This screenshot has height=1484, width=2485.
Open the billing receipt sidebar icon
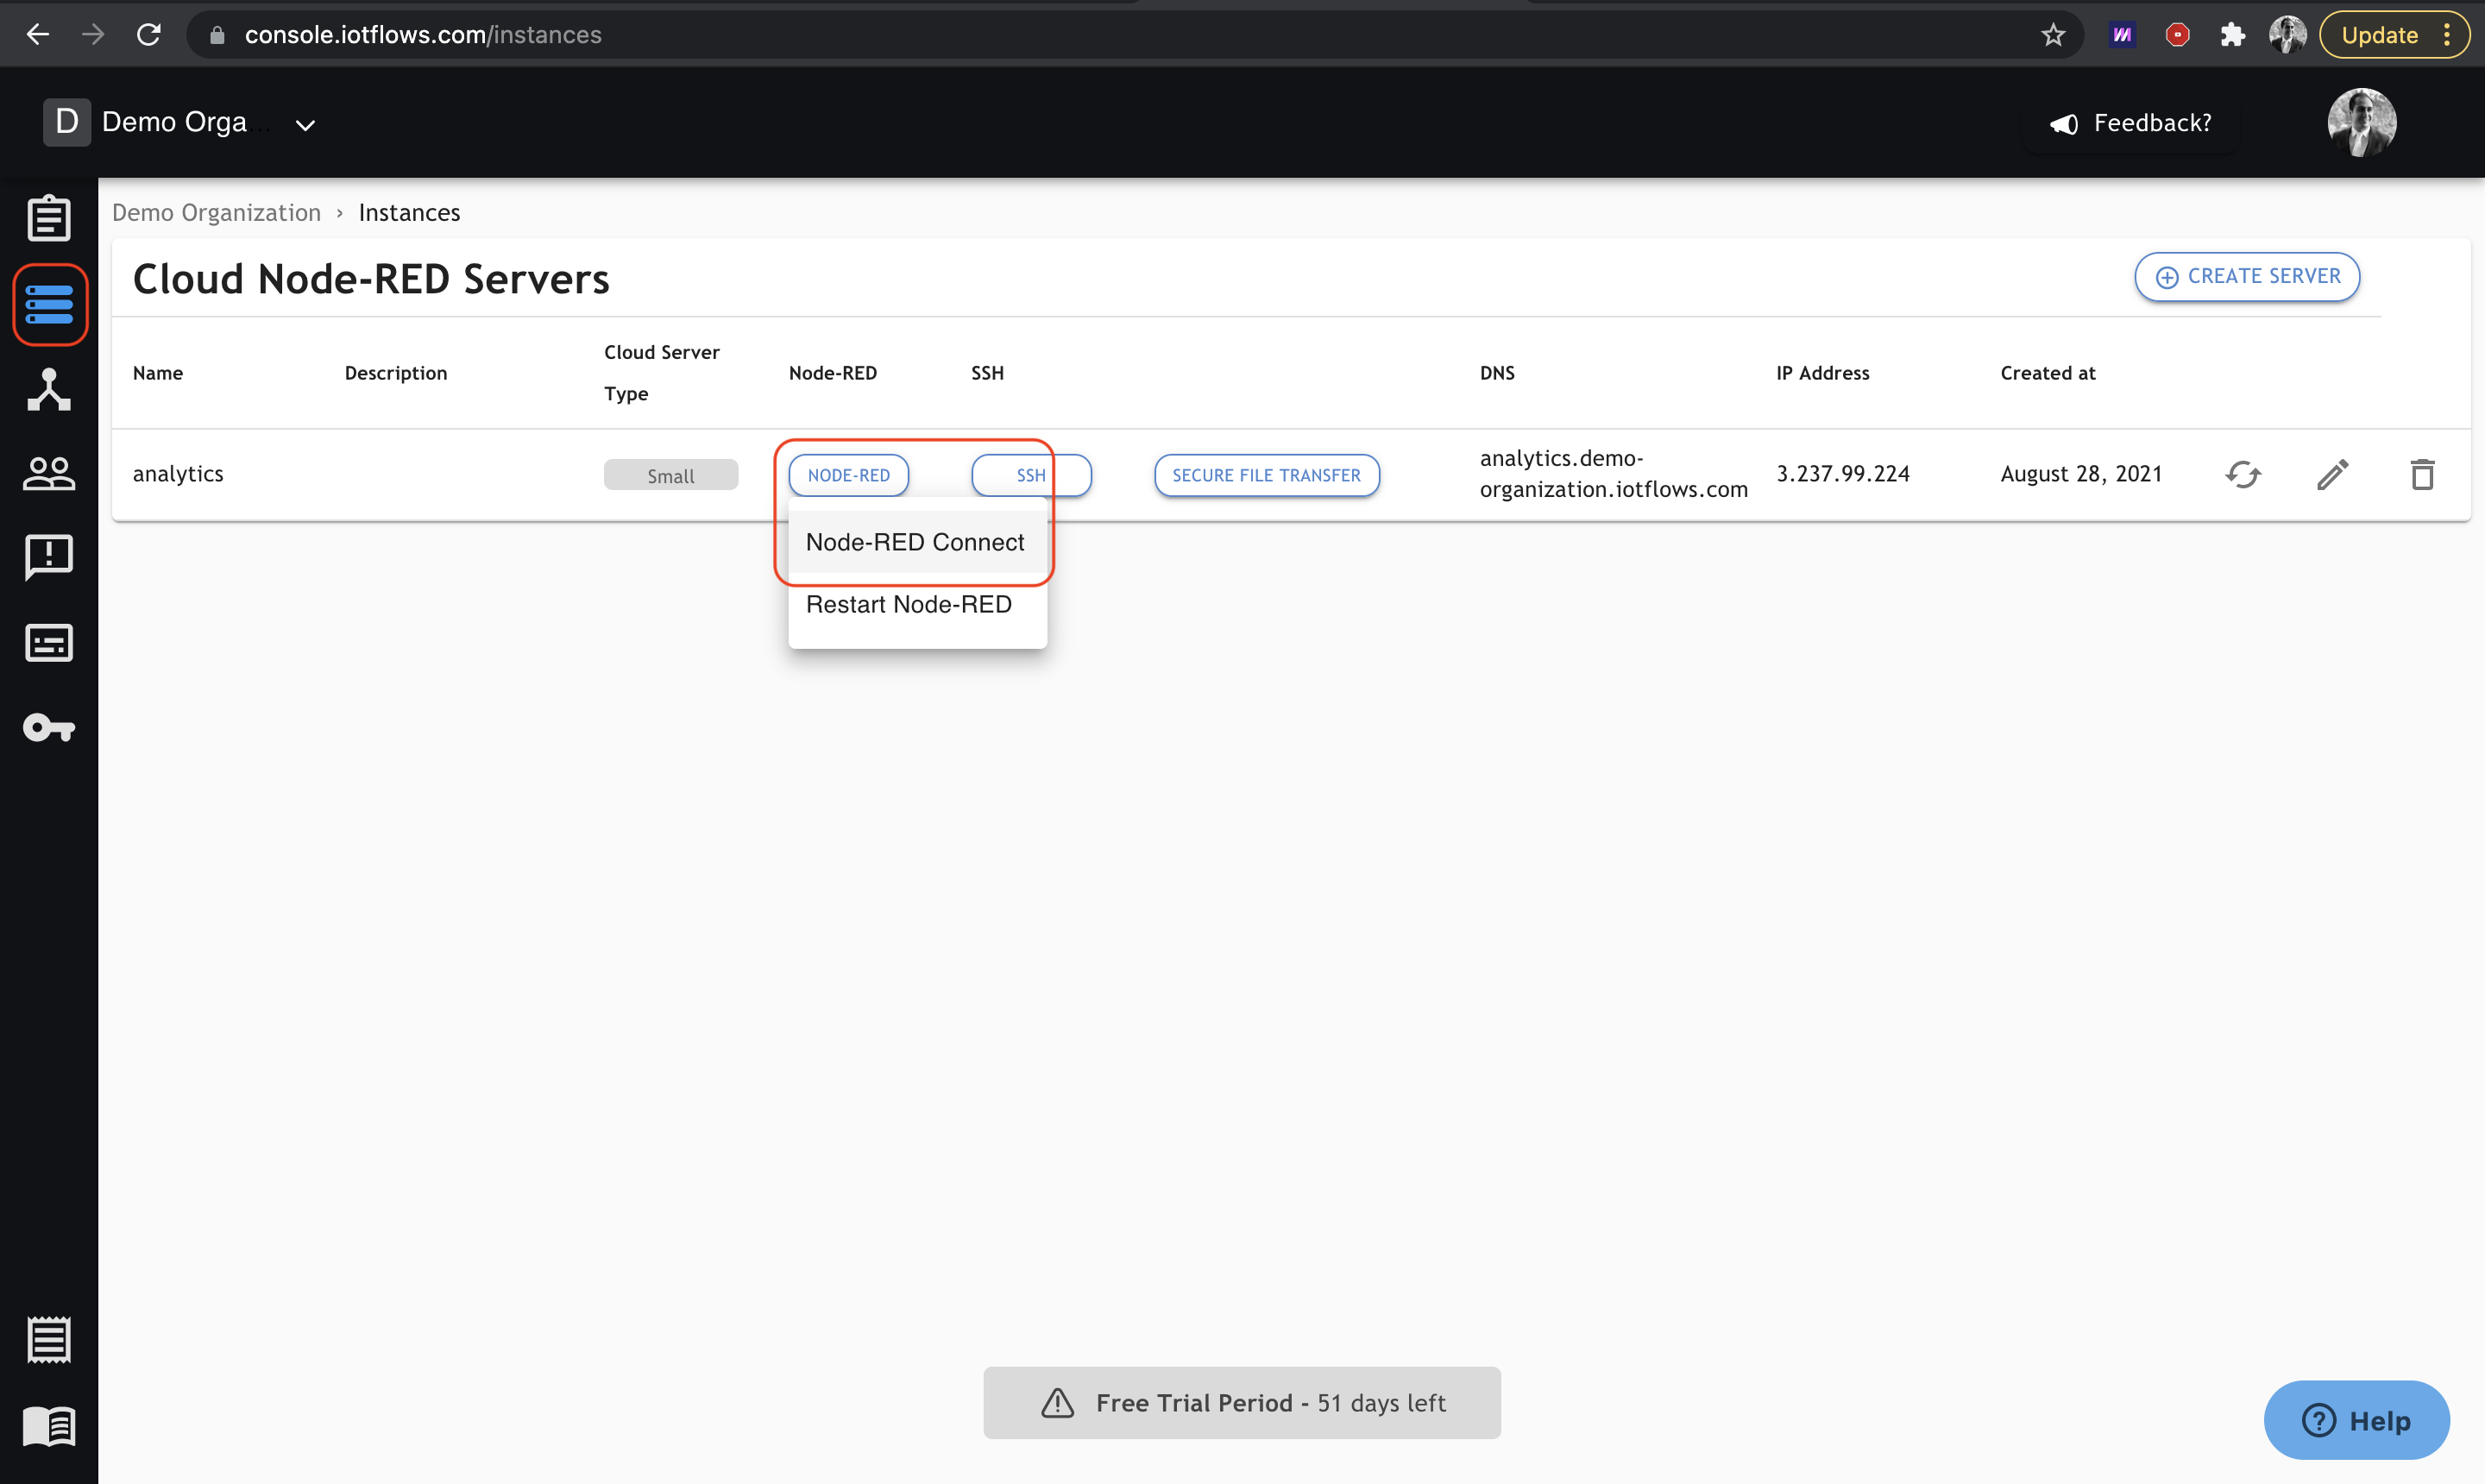(48, 1339)
